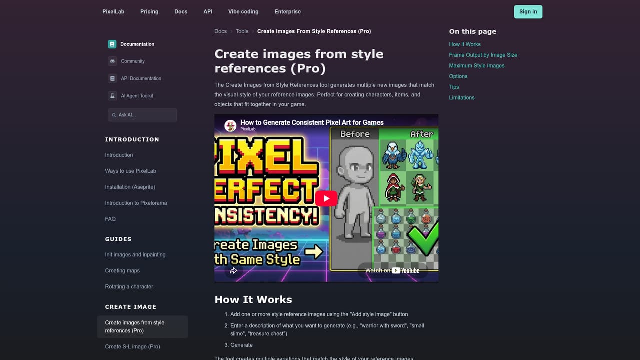640x360 pixels.
Task: Open Create S-L image (Pro)
Action: tap(132, 347)
